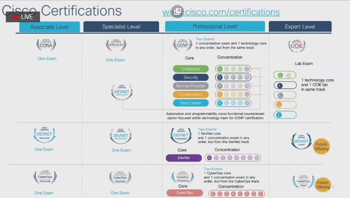
Task: Click the picture-in-picture popout icon
Action: click(177, 12)
